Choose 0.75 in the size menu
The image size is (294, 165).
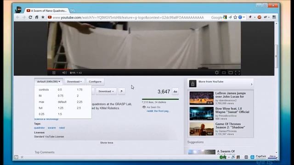click(x=61, y=96)
